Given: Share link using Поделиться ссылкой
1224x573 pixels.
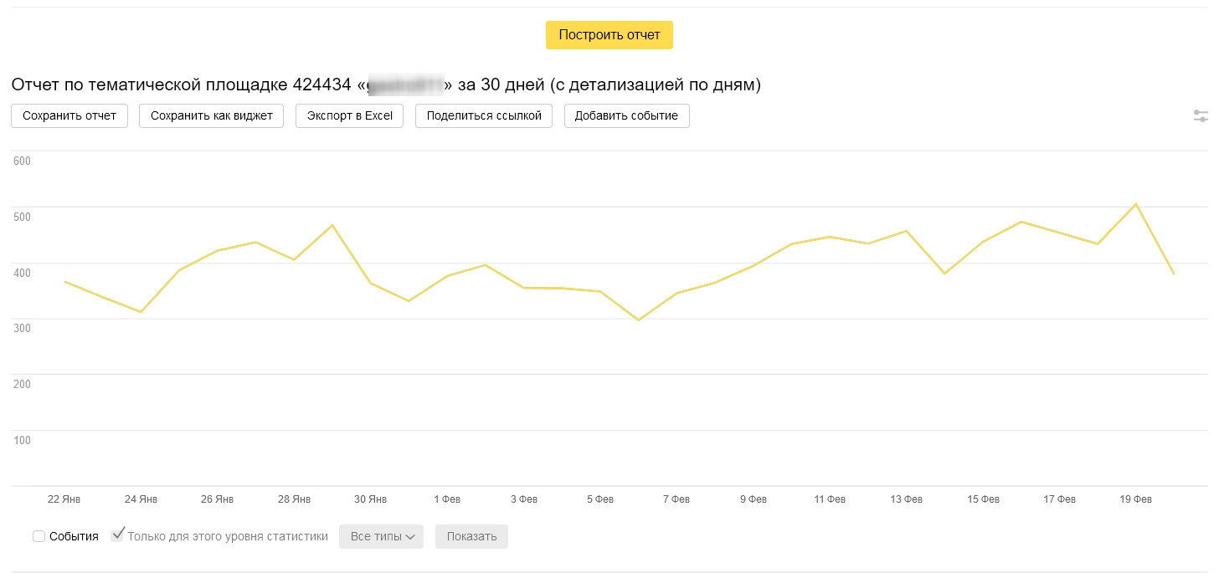Looking at the screenshot, I should [484, 115].
